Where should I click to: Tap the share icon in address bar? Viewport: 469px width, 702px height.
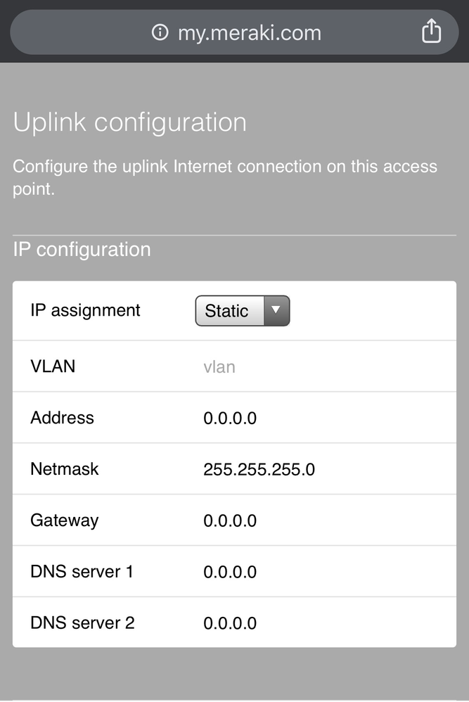(x=431, y=32)
